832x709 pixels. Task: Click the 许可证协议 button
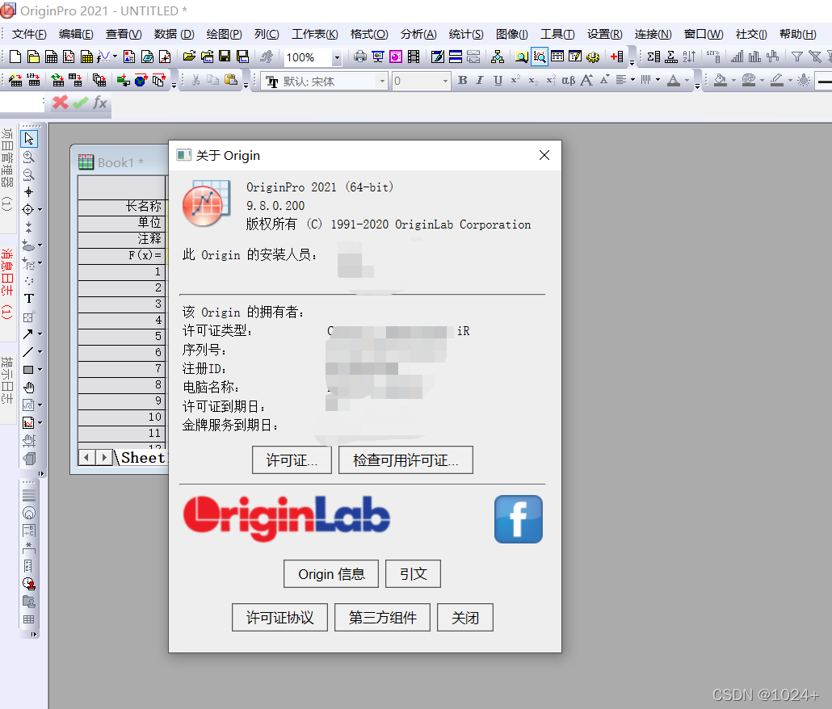tap(279, 617)
